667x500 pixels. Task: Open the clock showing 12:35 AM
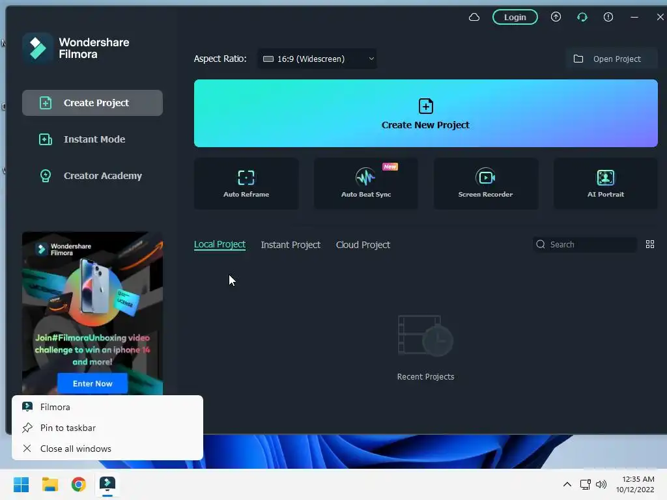click(635, 484)
